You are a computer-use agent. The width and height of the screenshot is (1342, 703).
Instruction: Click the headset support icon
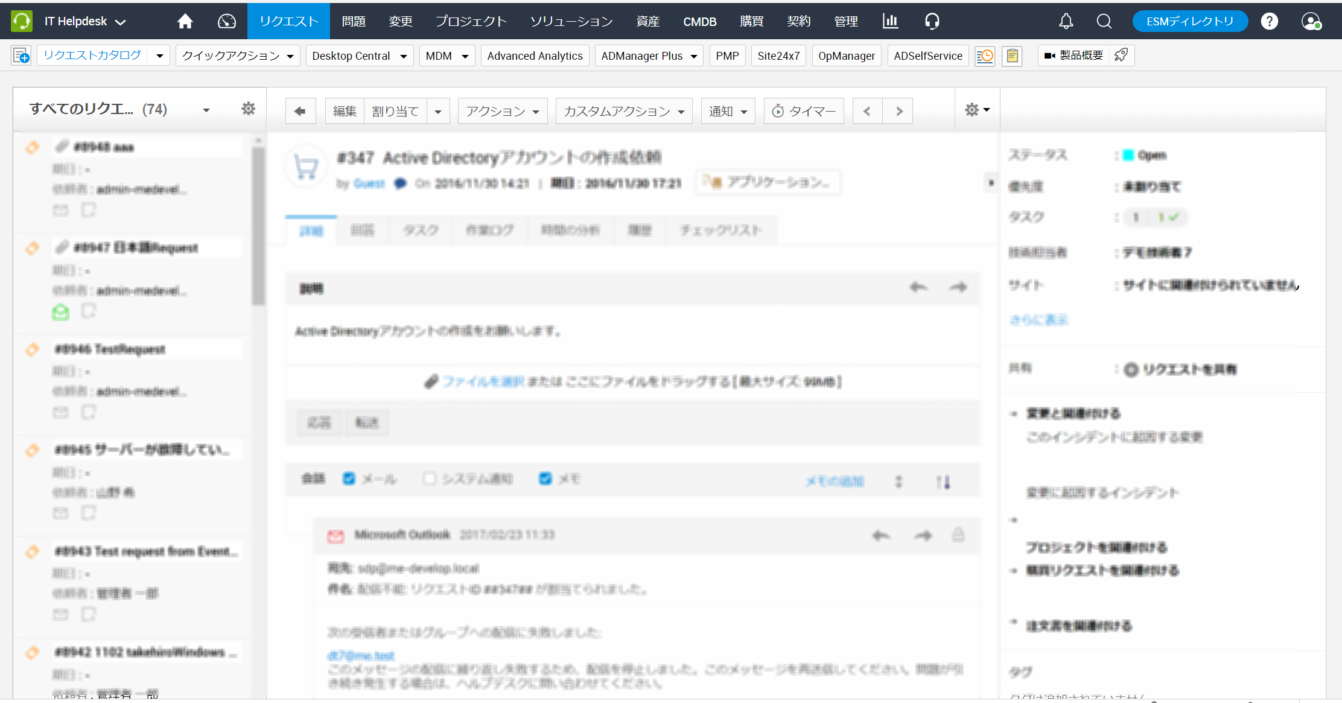click(x=932, y=22)
